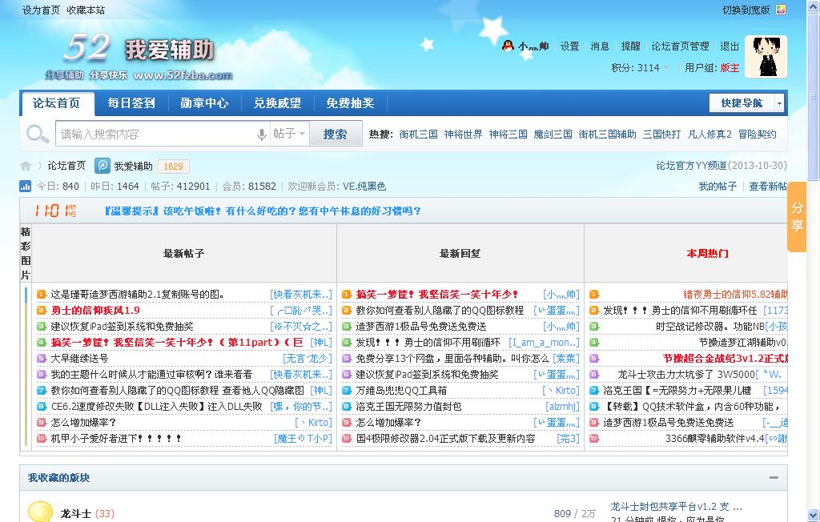Click the colorful style switcher icon

(x=781, y=10)
